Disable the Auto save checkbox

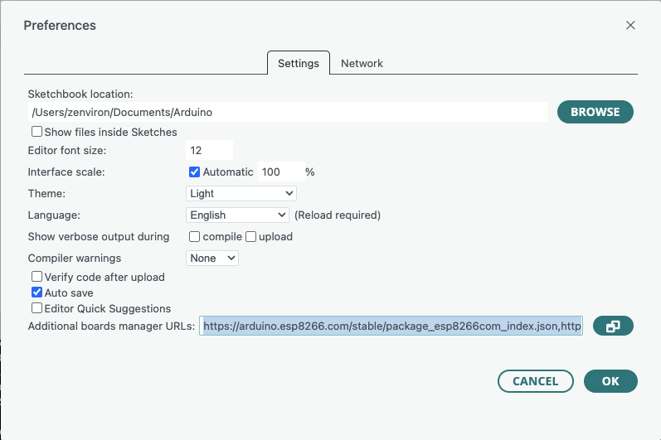click(x=37, y=293)
